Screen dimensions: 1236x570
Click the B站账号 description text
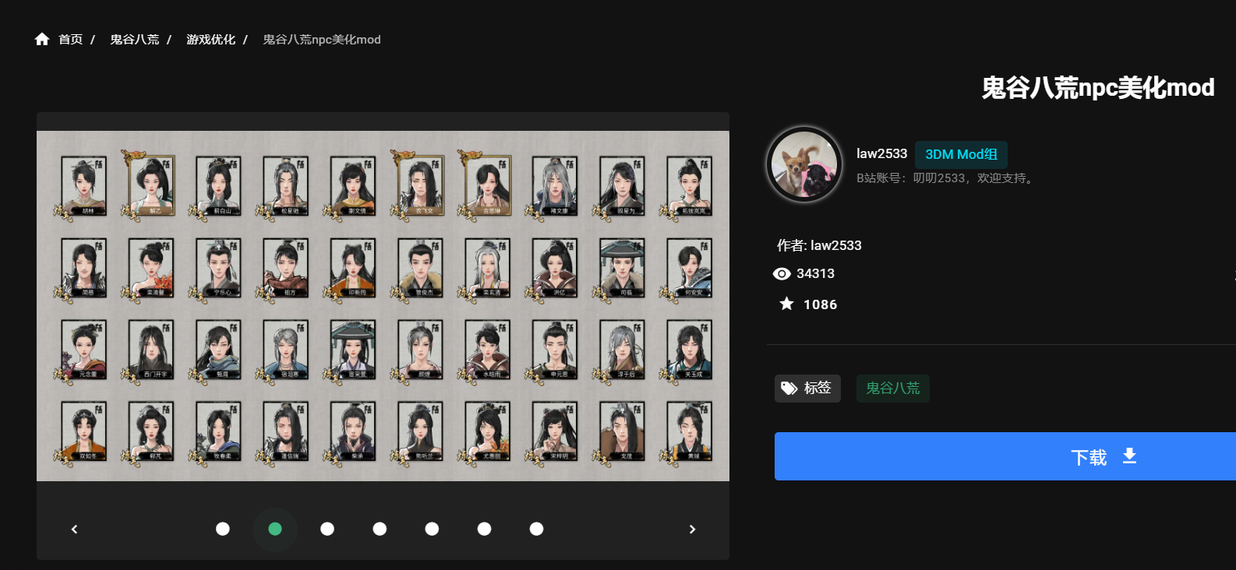point(947,178)
